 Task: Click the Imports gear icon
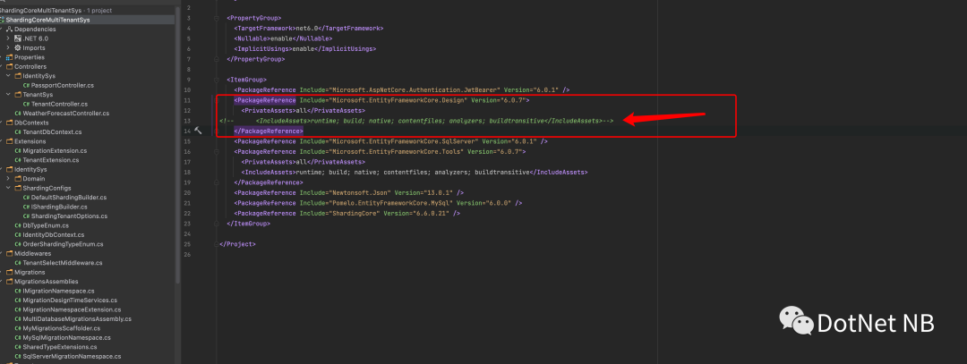(18, 47)
